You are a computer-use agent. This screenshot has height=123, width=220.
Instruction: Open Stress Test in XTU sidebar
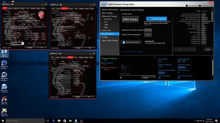point(106,30)
